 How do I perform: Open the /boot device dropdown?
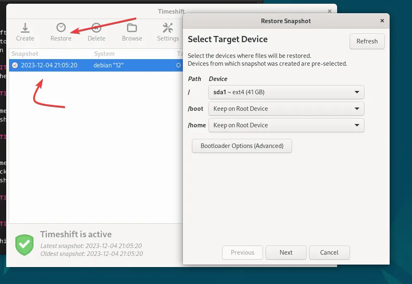(x=286, y=109)
